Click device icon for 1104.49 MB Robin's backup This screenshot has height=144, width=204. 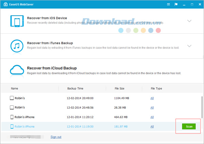(12, 98)
